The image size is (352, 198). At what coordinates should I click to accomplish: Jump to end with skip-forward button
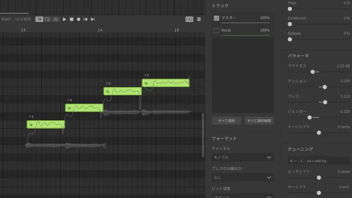[x=93, y=19]
